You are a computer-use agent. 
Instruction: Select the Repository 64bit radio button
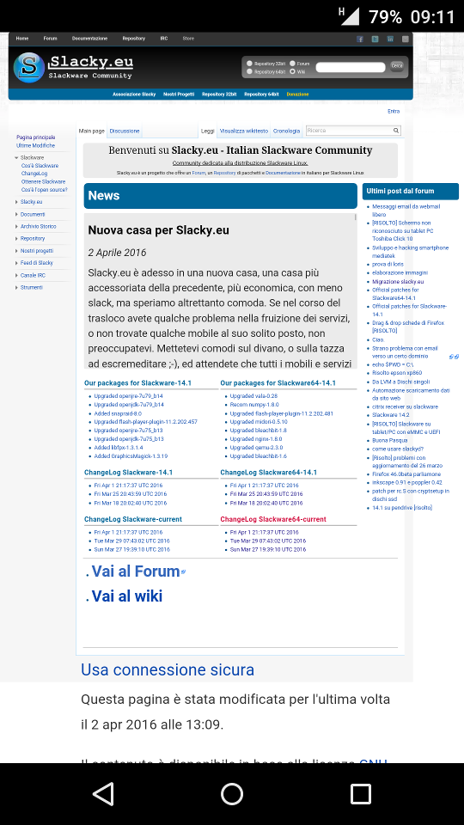point(249,71)
